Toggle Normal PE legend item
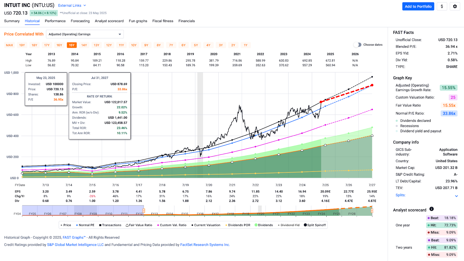The height and width of the screenshot is (261, 464). [85, 225]
